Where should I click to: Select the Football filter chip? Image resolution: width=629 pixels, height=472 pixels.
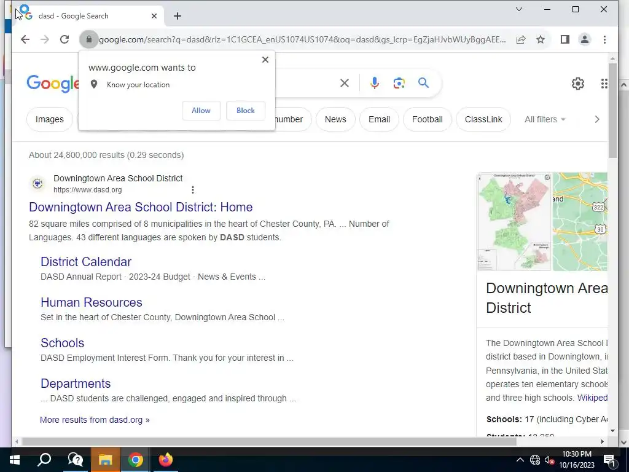(428, 119)
